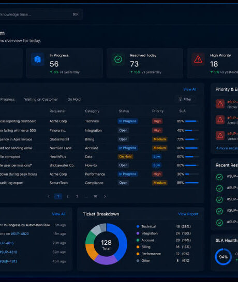Click the Integration purple legend dot

138,233
